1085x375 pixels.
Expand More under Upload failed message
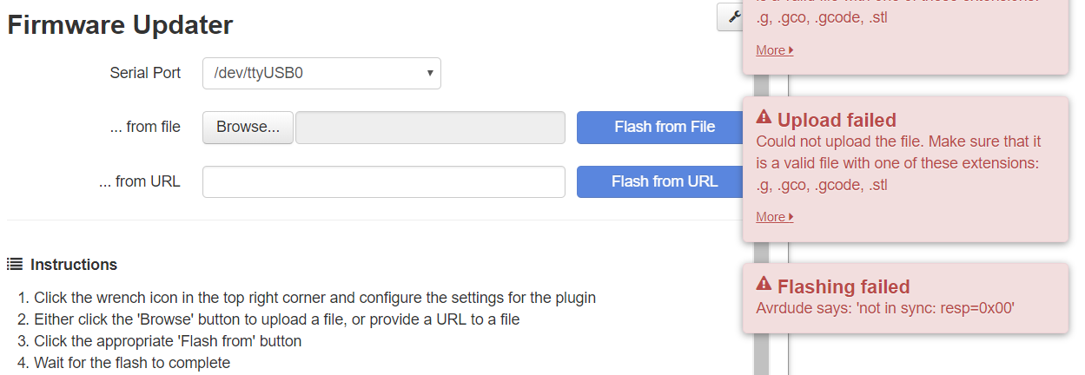774,217
